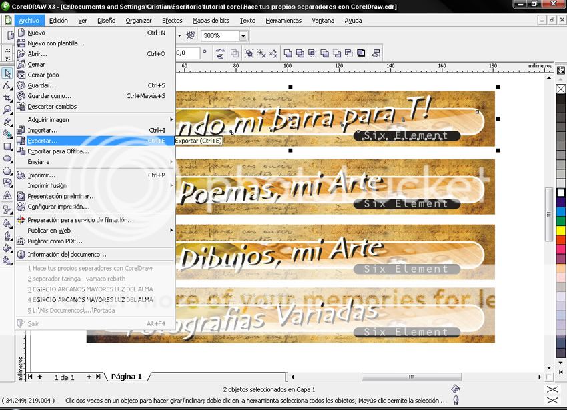Viewport: 567px width, 410px height.
Task: Select the Pick (arrow) tool
Action: click(7, 73)
